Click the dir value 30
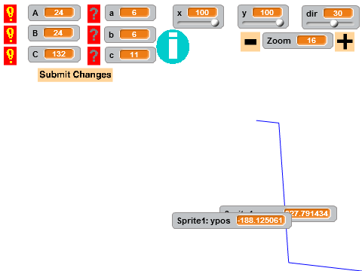This screenshot has width=362, height=271. tap(338, 14)
